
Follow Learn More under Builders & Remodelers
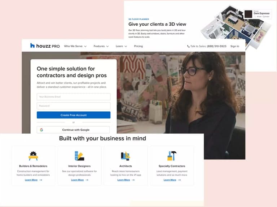pos(31,180)
